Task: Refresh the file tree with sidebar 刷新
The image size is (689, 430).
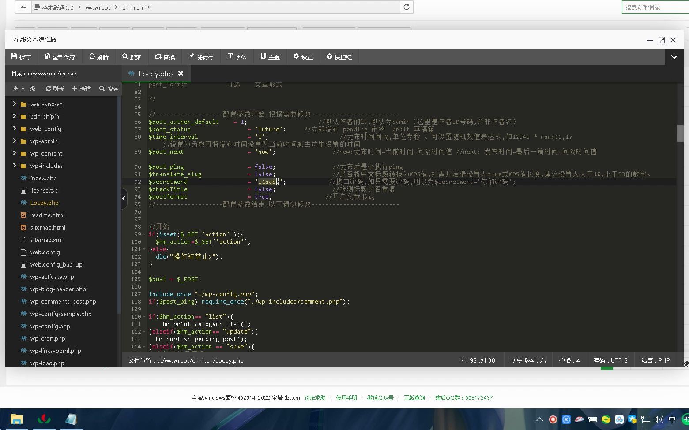Action: pyautogui.click(x=55, y=89)
